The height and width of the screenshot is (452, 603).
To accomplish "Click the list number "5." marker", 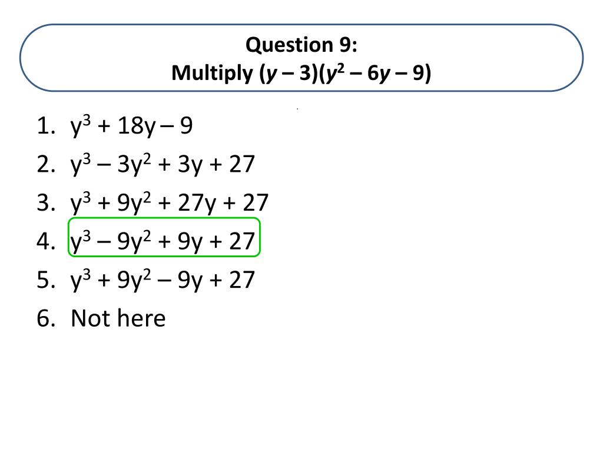I will coord(46,280).
